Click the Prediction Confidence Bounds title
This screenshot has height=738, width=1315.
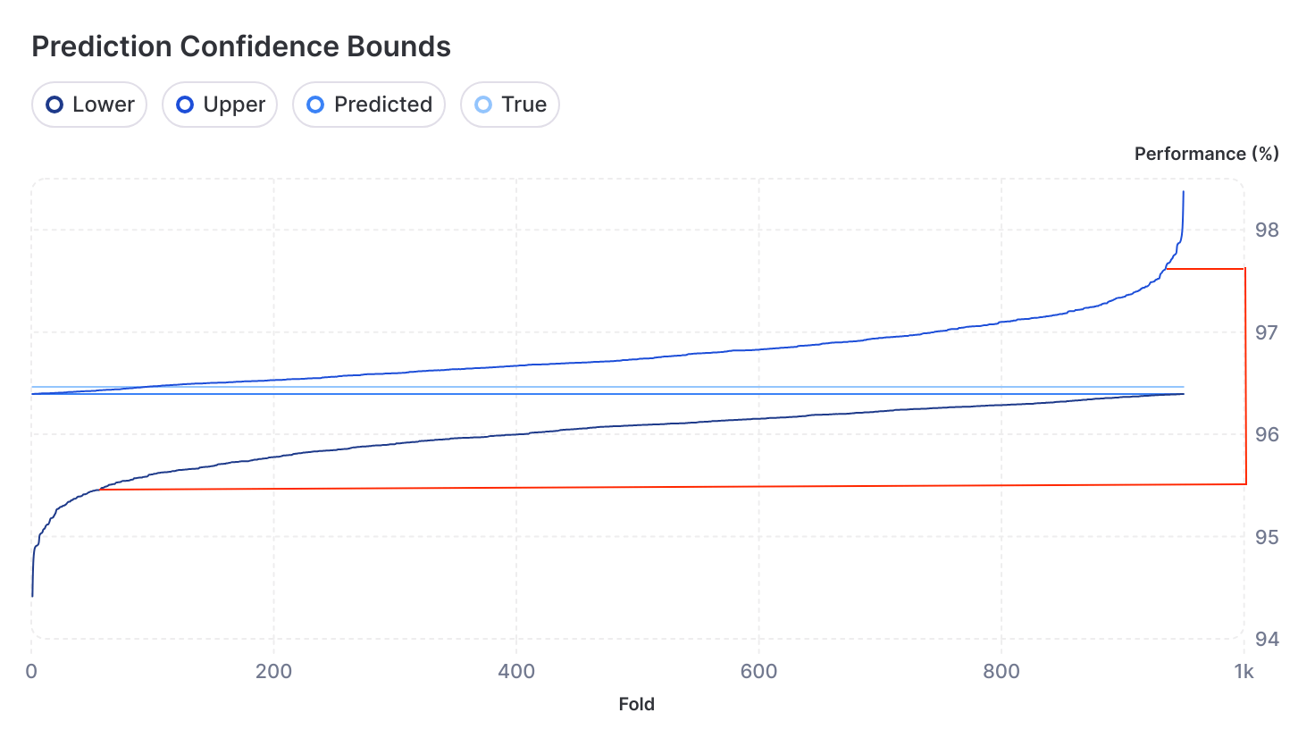click(x=241, y=46)
